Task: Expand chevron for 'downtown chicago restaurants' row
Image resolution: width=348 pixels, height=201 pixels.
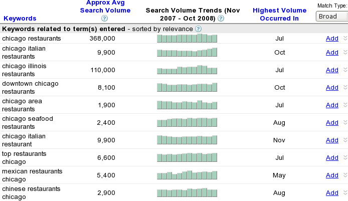Action: click(345, 87)
